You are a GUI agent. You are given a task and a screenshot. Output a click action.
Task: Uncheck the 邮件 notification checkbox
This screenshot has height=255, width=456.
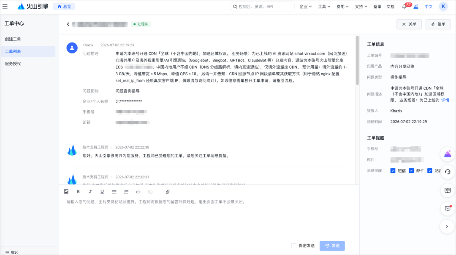pyautogui.click(x=411, y=171)
